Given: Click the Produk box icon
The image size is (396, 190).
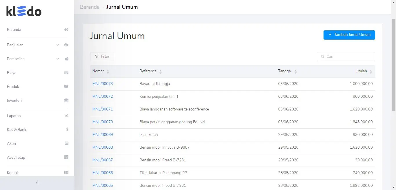Looking at the screenshot, I should (x=66, y=86).
